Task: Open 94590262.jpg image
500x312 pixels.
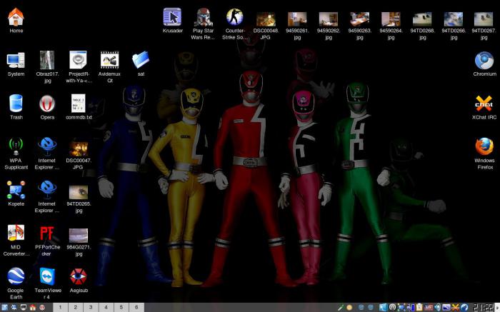Action: (328, 26)
